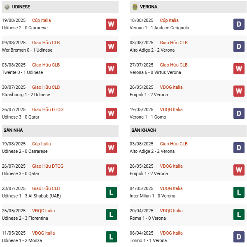Click the Twente 0 - 1 Udinese result
Viewport: 247px width, 247px height.
[23, 72]
